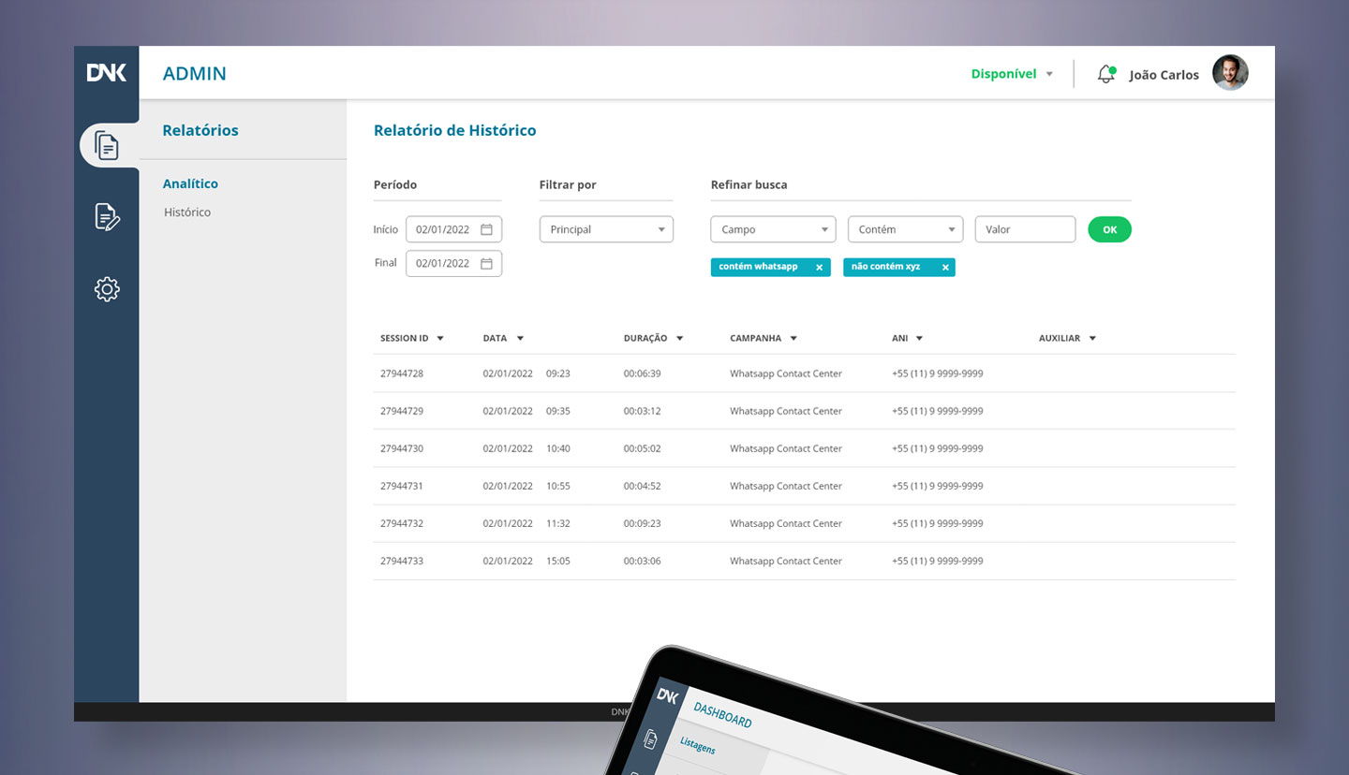Click the notification bell icon
The width and height of the screenshot is (1349, 775).
[x=1106, y=74]
